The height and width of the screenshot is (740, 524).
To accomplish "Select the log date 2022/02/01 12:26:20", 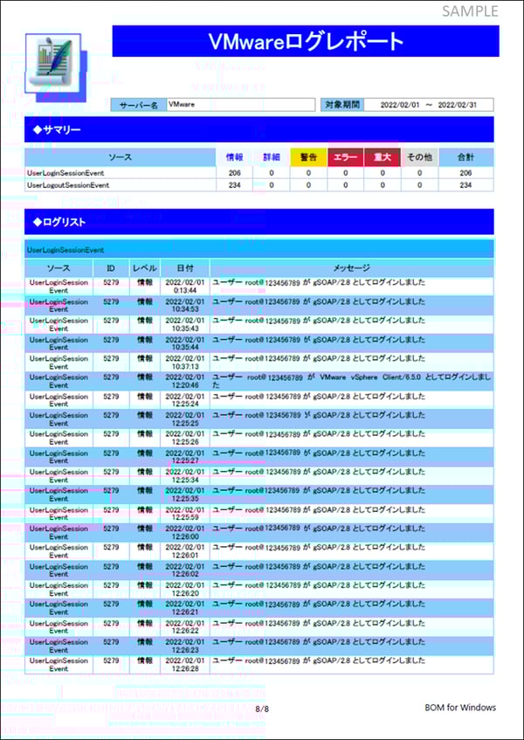I will tap(185, 589).
